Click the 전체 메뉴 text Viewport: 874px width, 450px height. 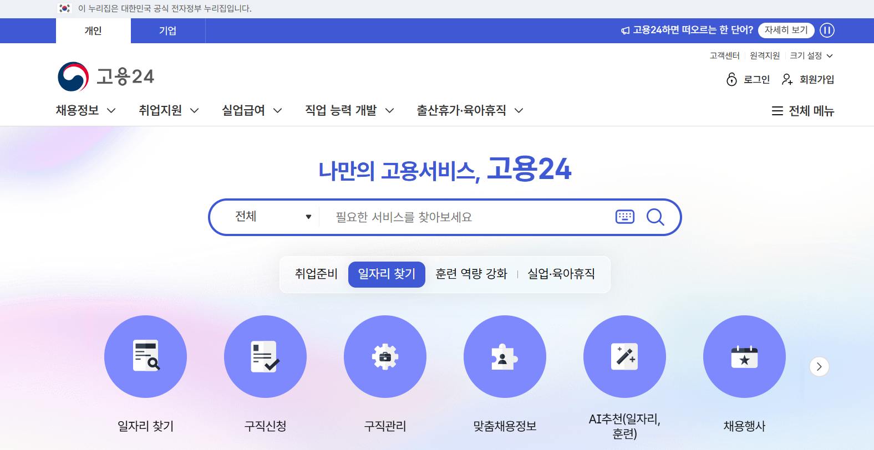pyautogui.click(x=811, y=111)
